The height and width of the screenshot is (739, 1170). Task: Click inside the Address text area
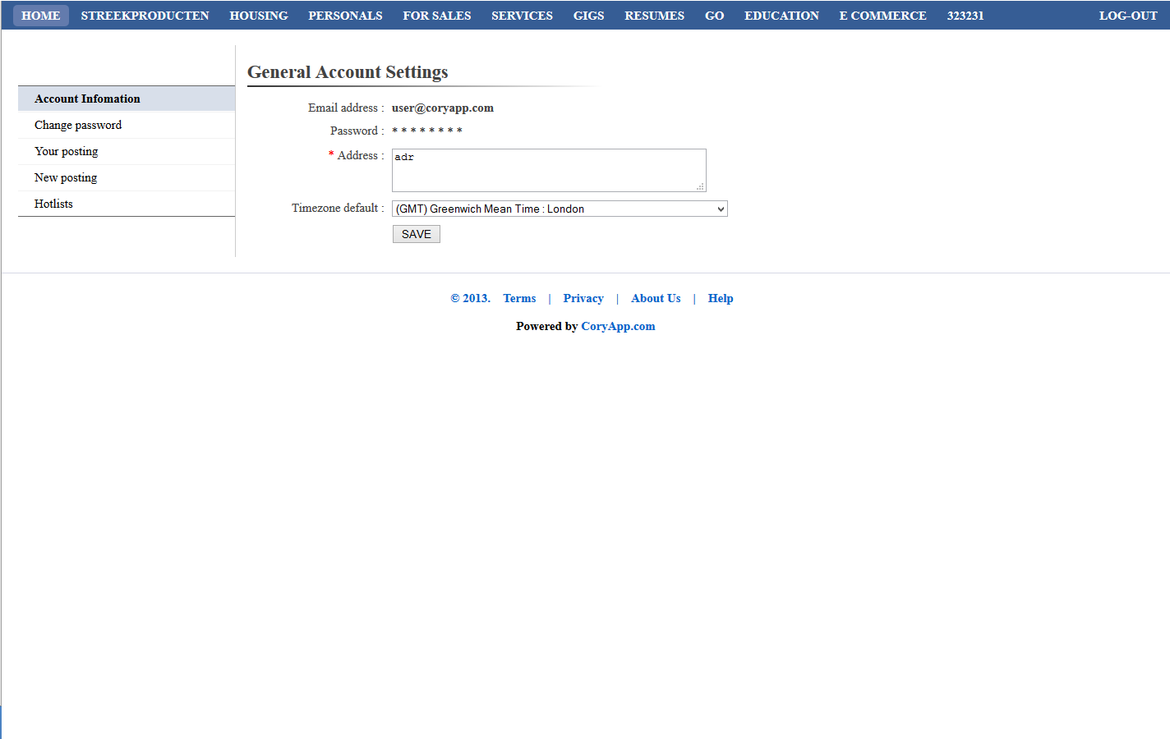click(548, 169)
